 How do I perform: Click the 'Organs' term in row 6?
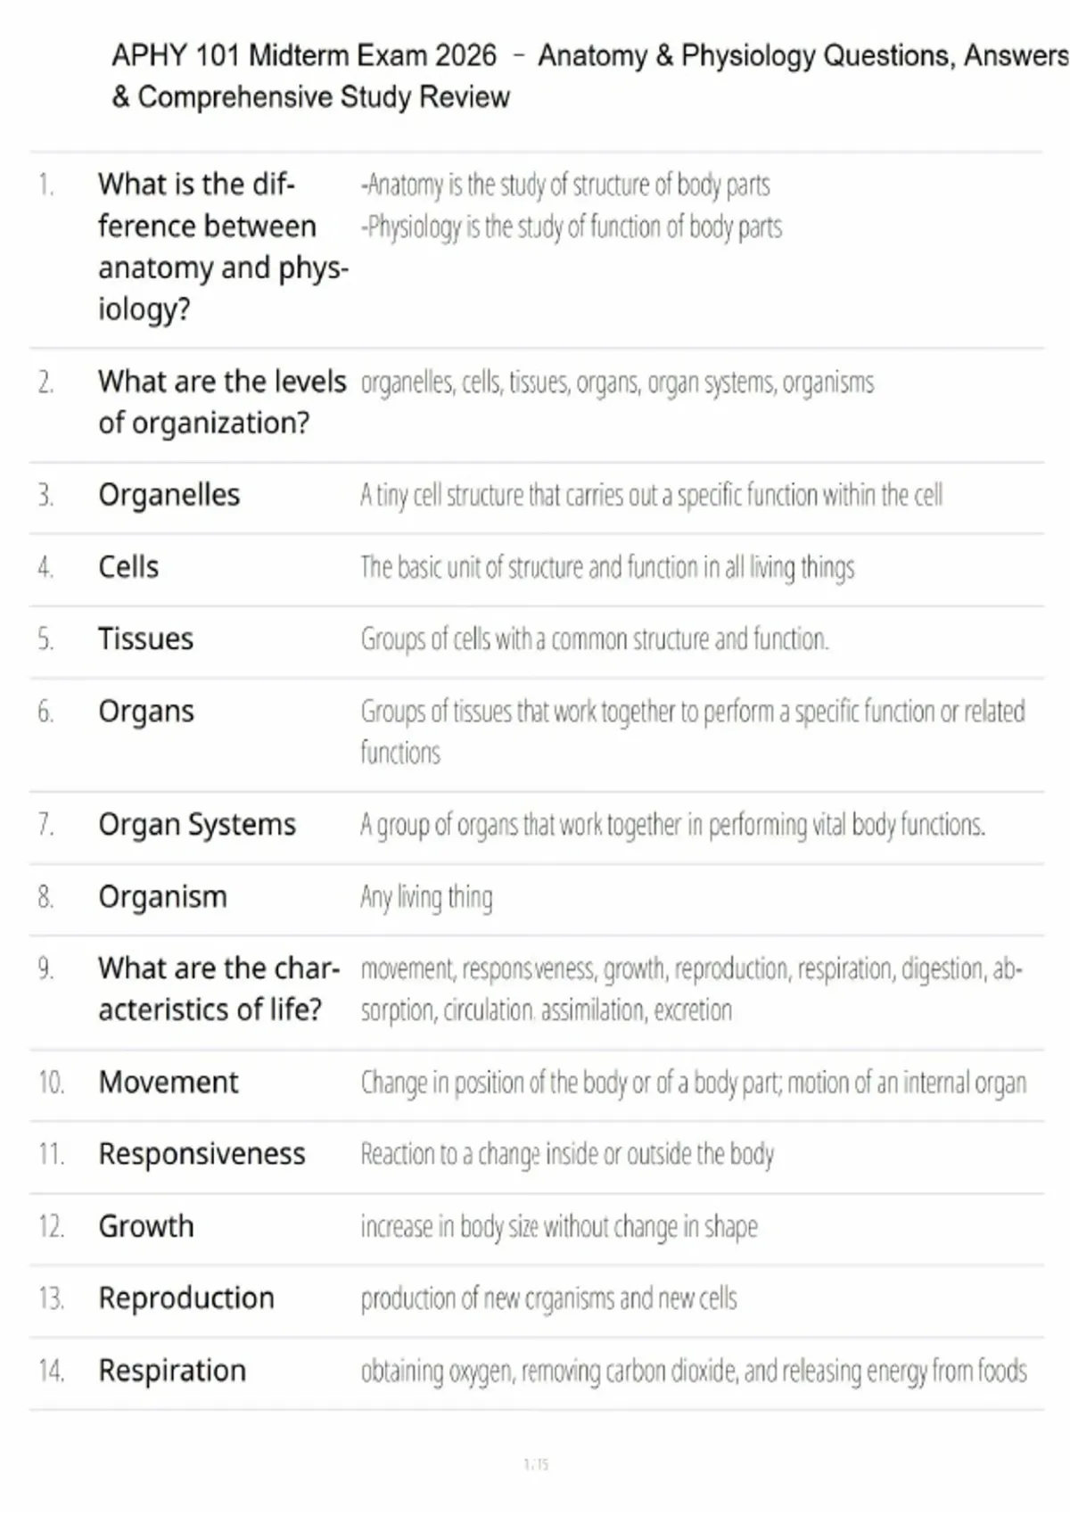tap(146, 712)
